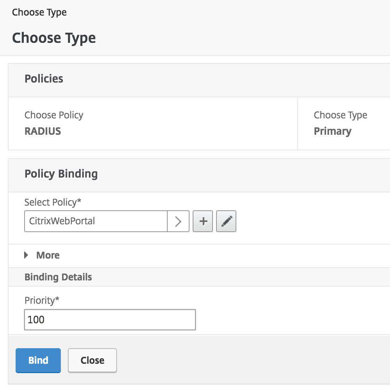
Task: Close the Choose Type dialog
Action: click(92, 360)
